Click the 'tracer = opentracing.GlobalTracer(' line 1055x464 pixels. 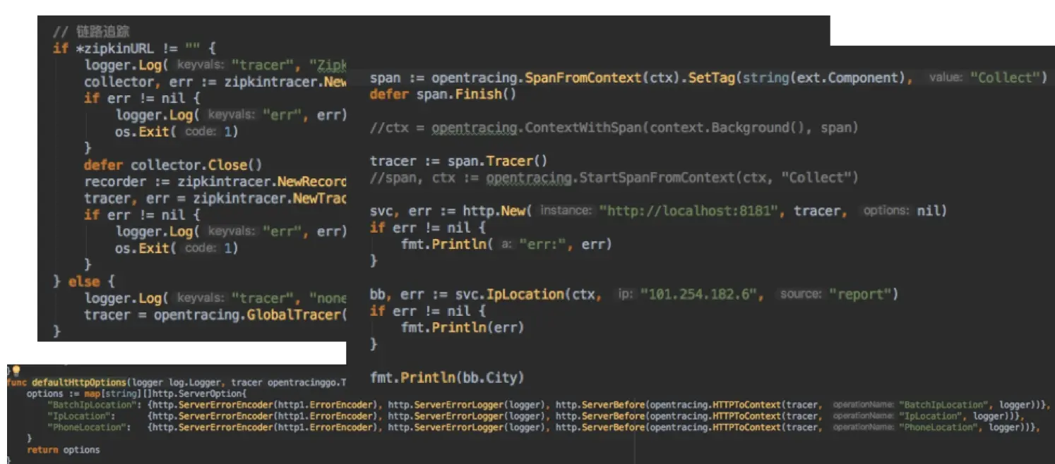[x=215, y=315]
